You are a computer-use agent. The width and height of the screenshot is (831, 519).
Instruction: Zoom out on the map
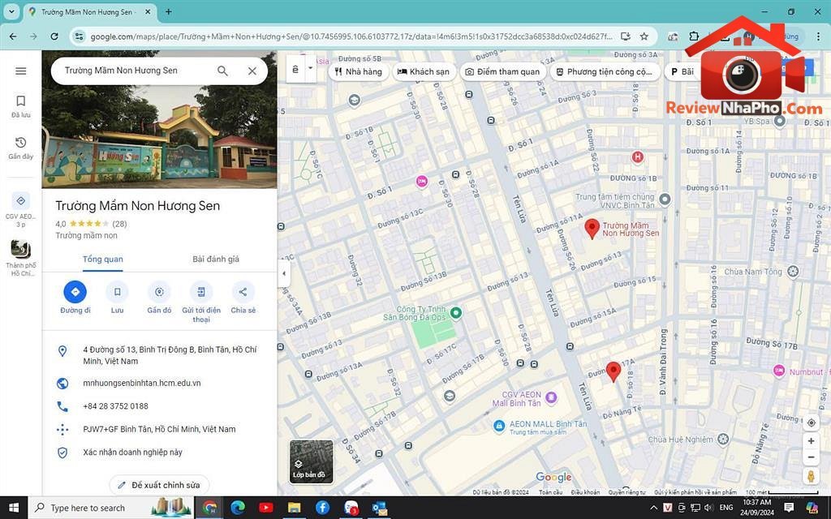coord(811,457)
